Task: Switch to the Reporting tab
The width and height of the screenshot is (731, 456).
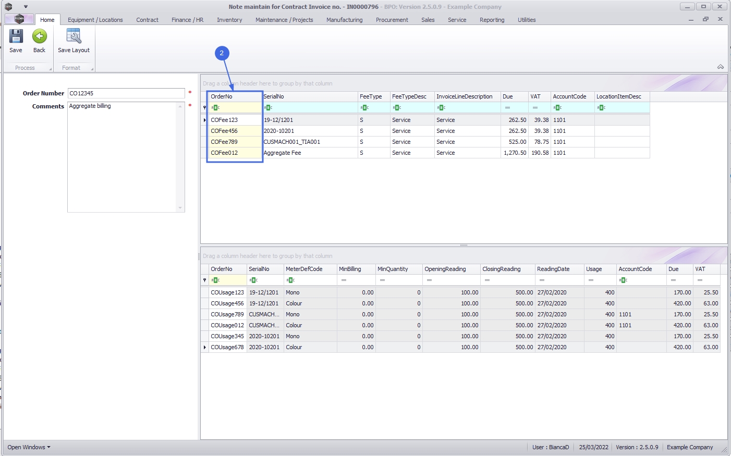Action: point(492,20)
